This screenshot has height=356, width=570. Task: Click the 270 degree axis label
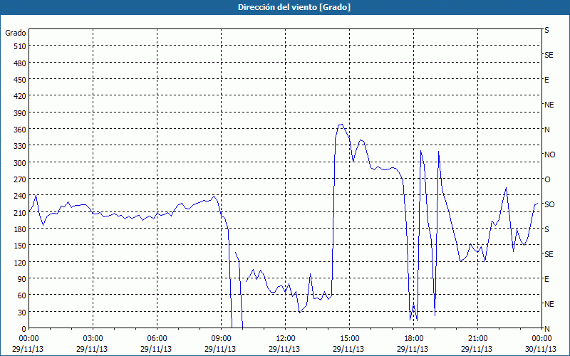[20, 179]
